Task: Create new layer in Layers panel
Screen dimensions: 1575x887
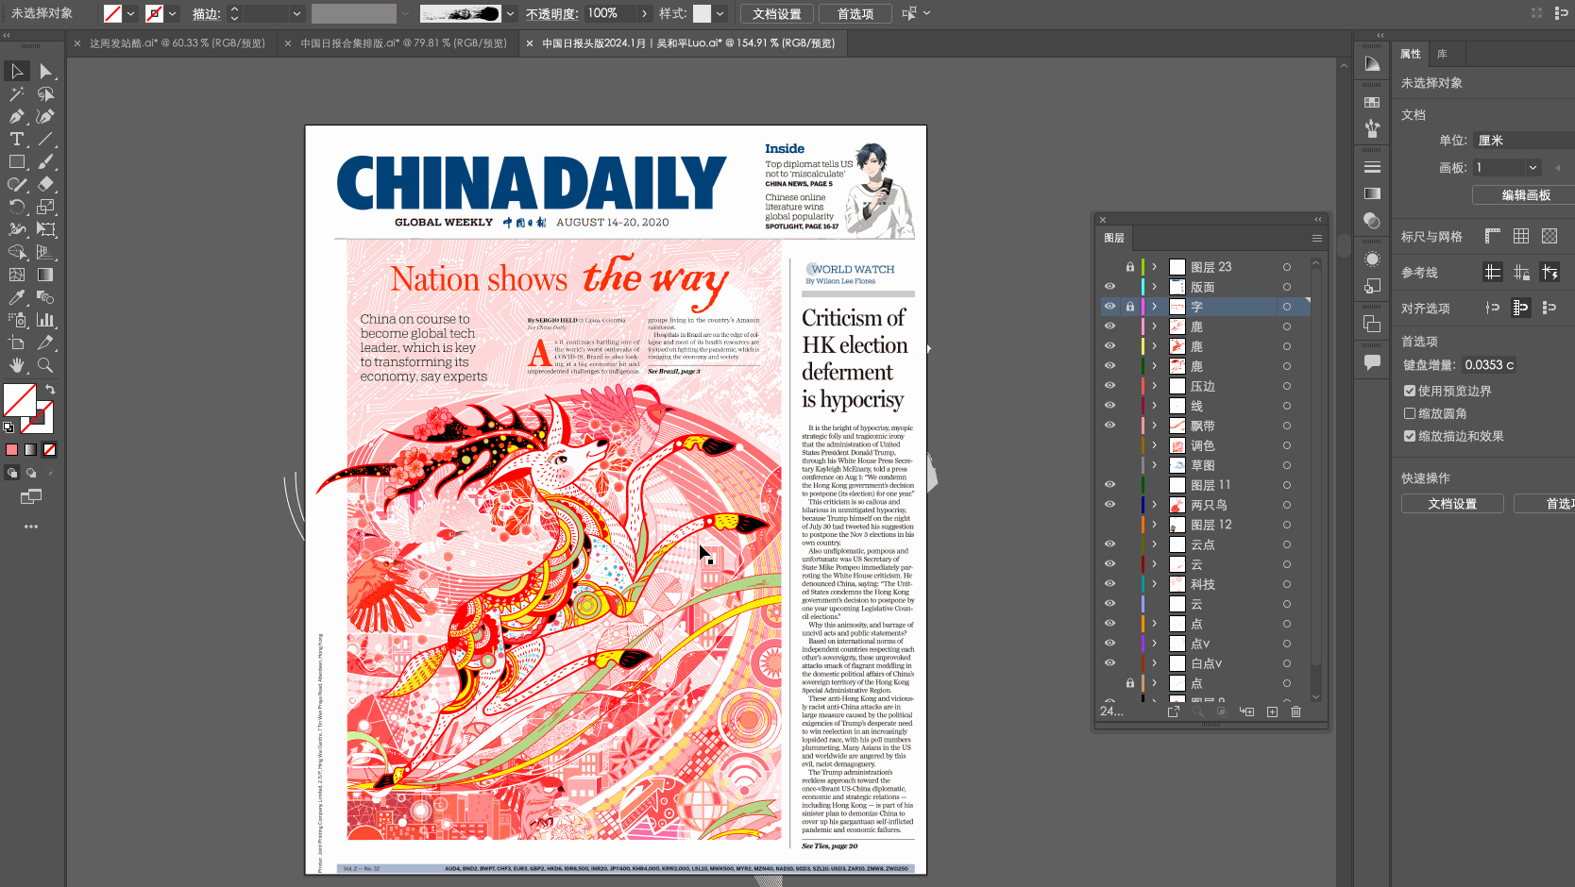Action: tap(1272, 711)
